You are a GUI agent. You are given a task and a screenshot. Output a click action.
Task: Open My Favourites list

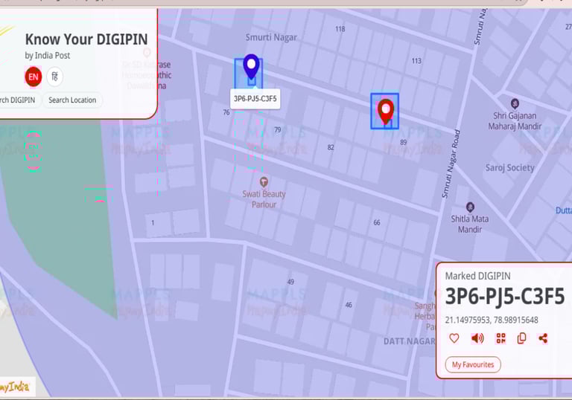[x=473, y=364]
